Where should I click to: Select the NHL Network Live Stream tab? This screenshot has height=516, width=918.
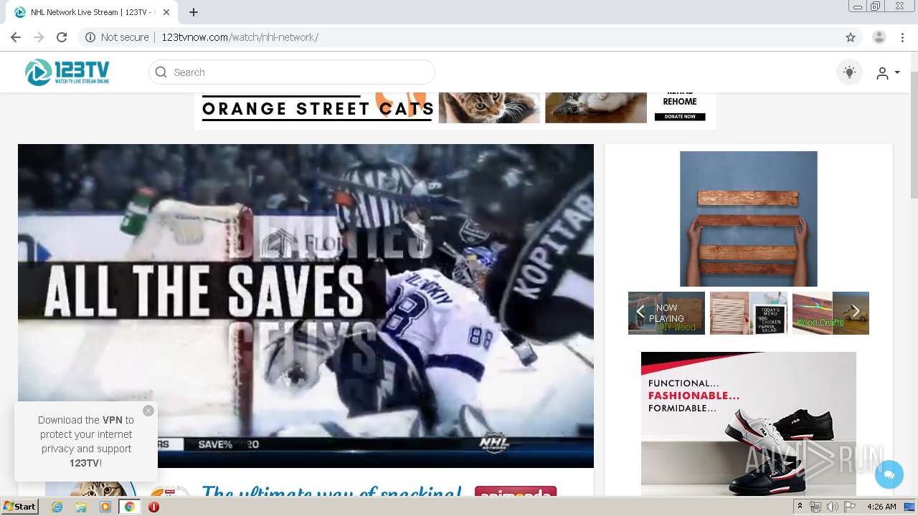click(93, 12)
